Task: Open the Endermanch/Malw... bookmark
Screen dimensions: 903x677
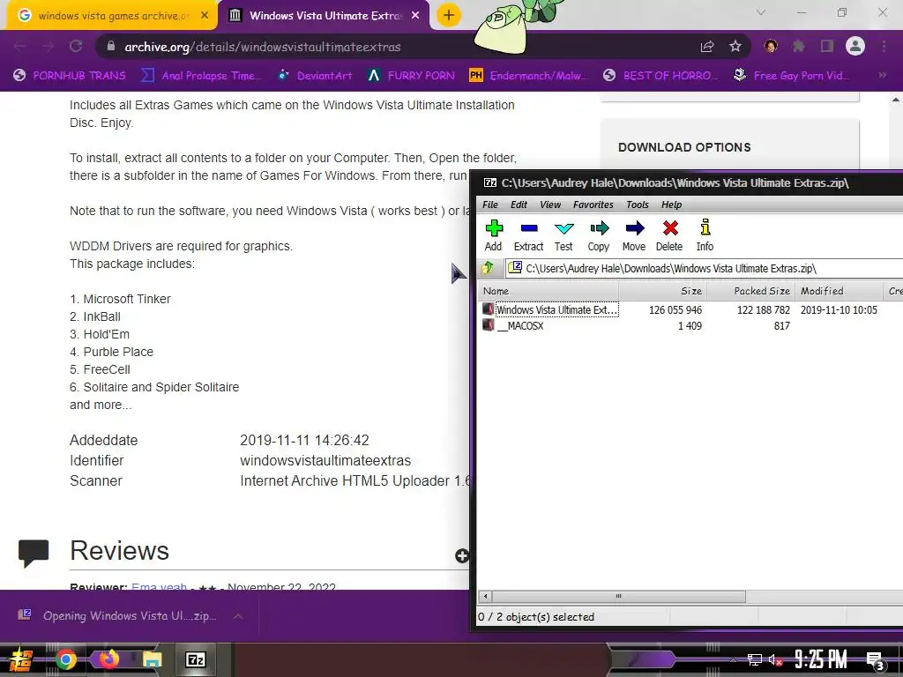Action: pos(529,75)
